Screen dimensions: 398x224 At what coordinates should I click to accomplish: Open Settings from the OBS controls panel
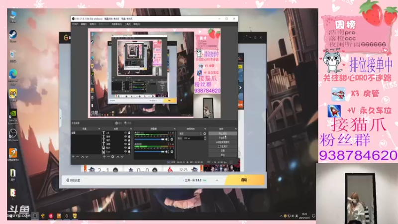pos(223,151)
